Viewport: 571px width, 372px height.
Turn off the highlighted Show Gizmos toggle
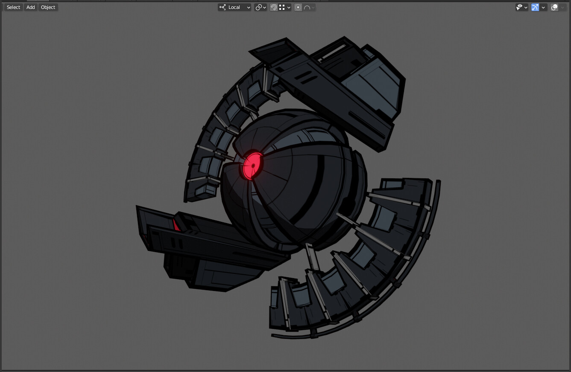[535, 7]
